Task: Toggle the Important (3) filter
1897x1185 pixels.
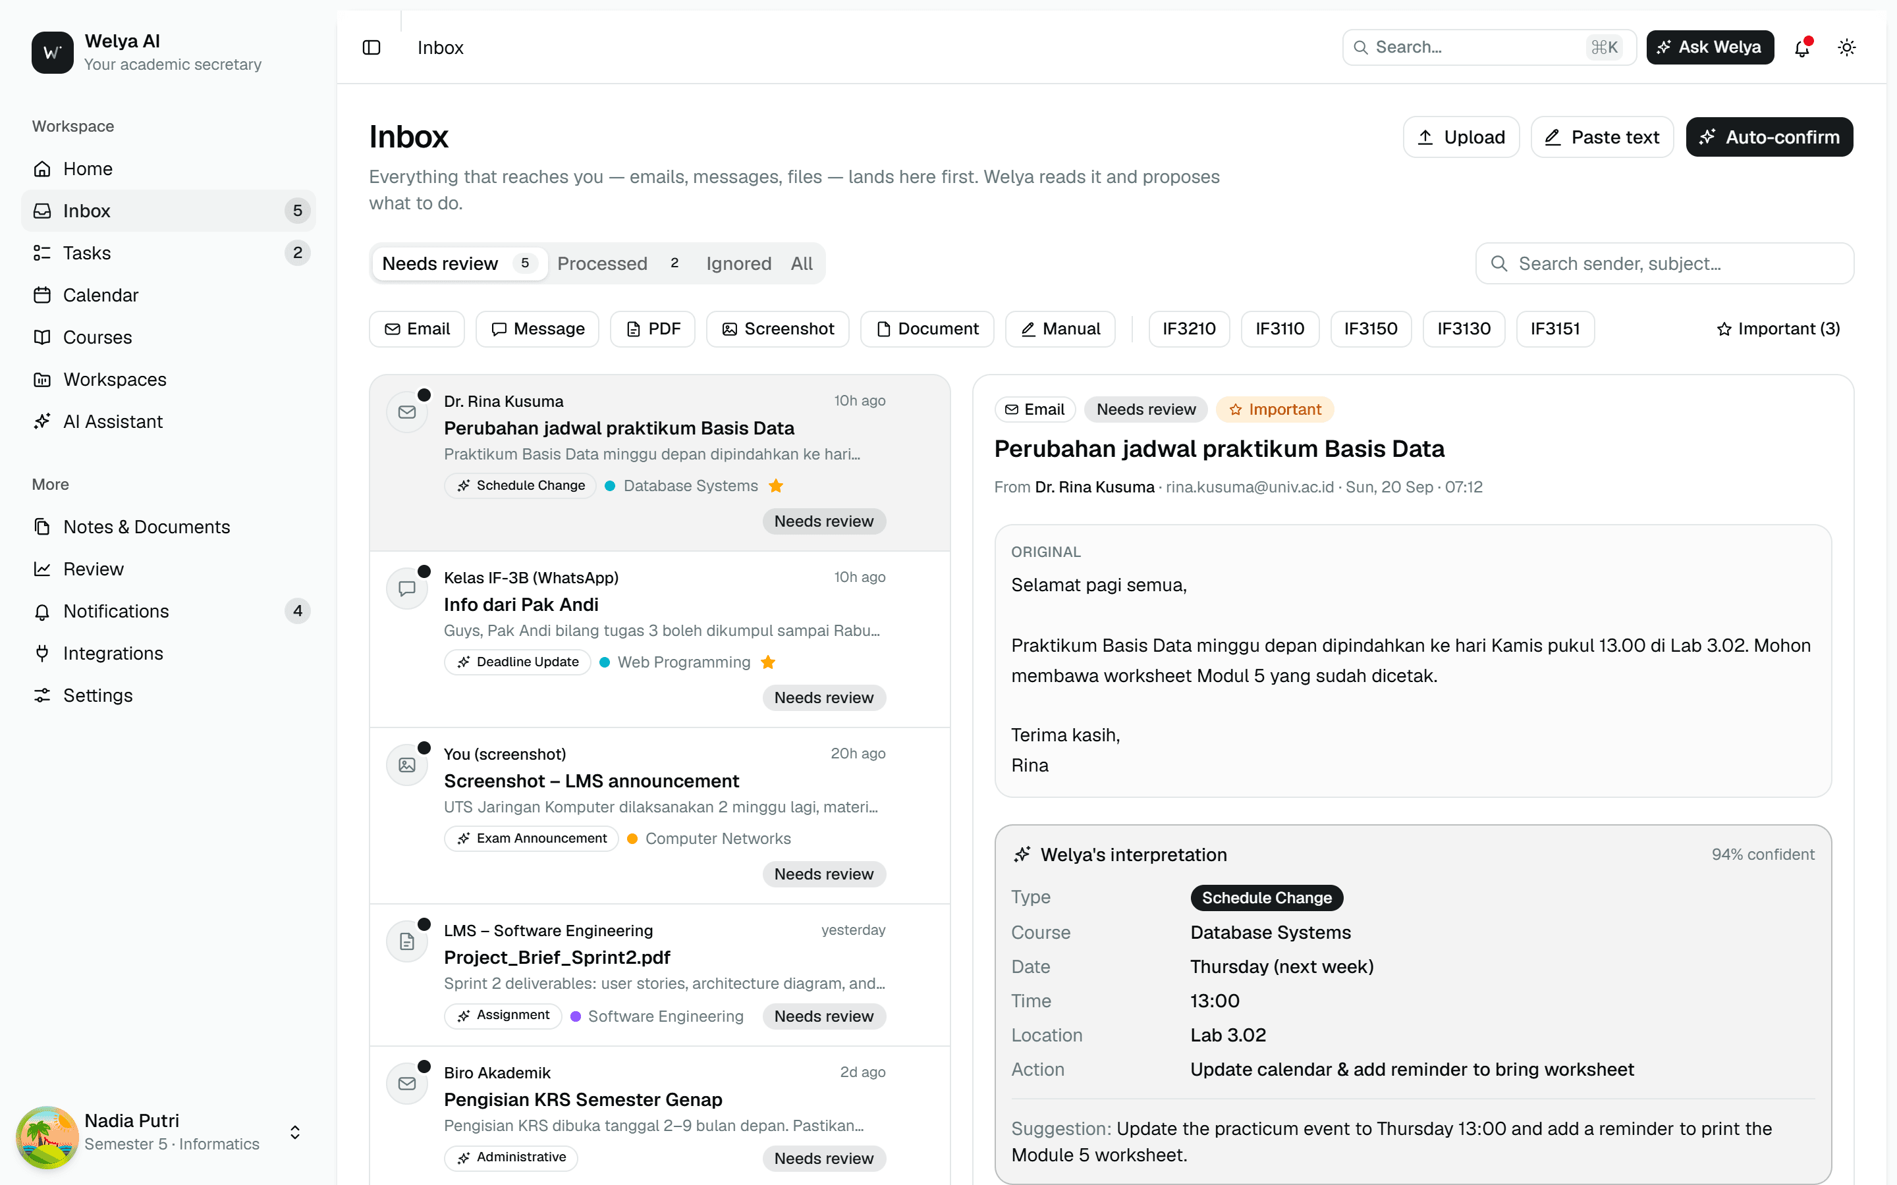Action: pos(1778,329)
